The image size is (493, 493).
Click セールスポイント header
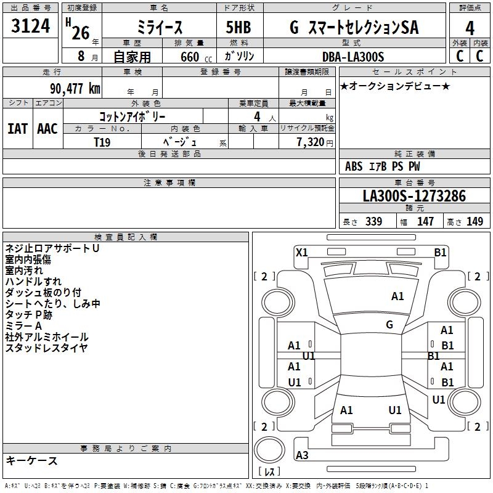click(414, 72)
